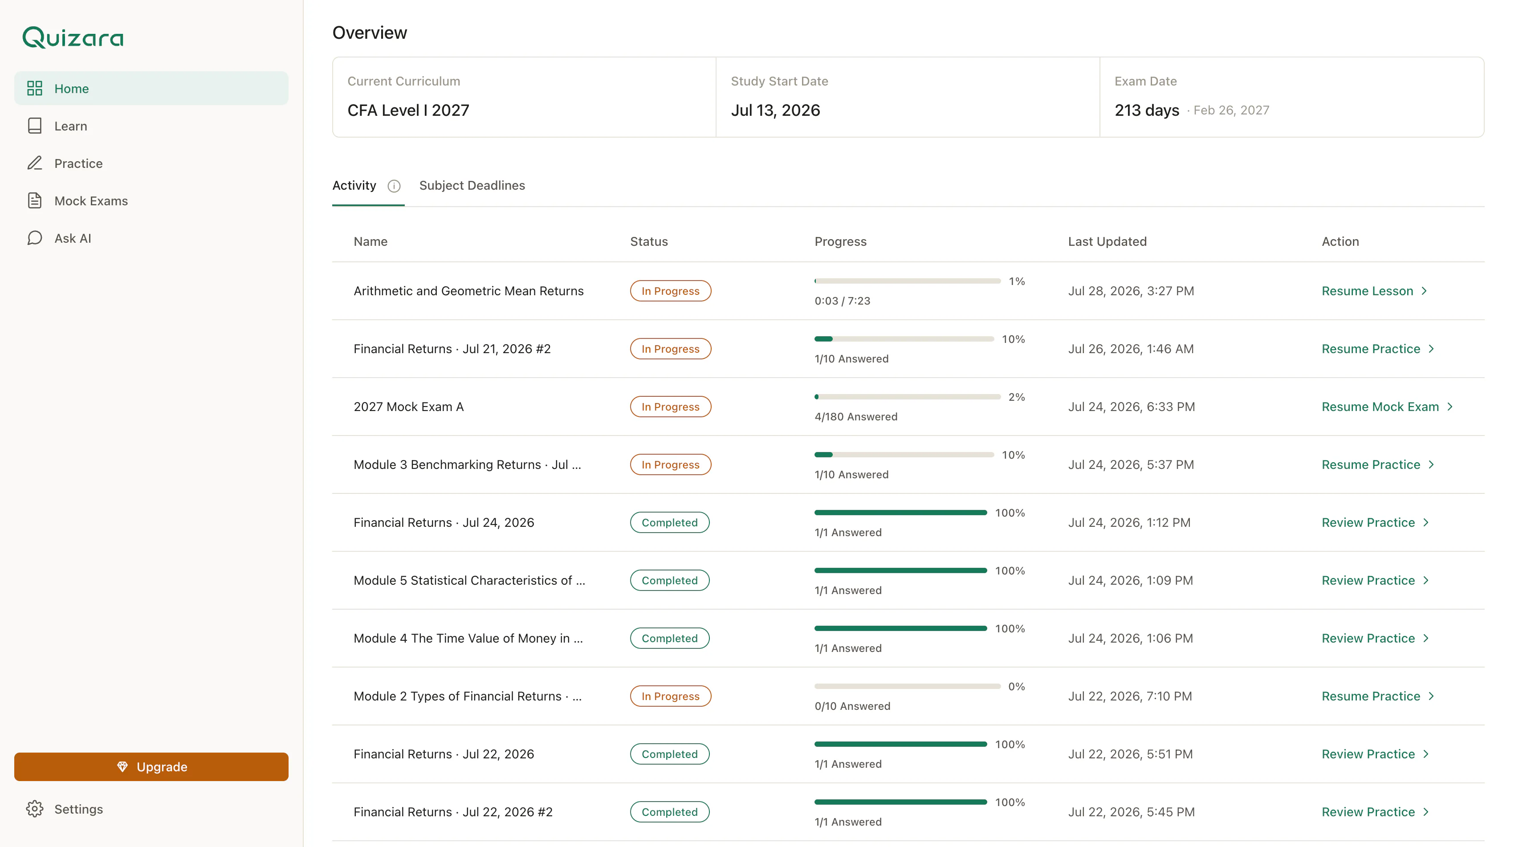
Task: Click the Practice pencil icon
Action: [35, 163]
